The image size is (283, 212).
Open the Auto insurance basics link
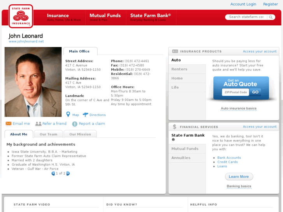click(239, 109)
